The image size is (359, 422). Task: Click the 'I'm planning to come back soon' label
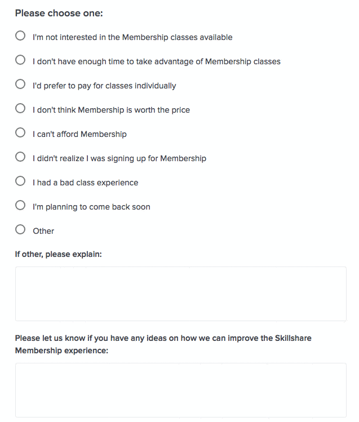pyautogui.click(x=91, y=207)
